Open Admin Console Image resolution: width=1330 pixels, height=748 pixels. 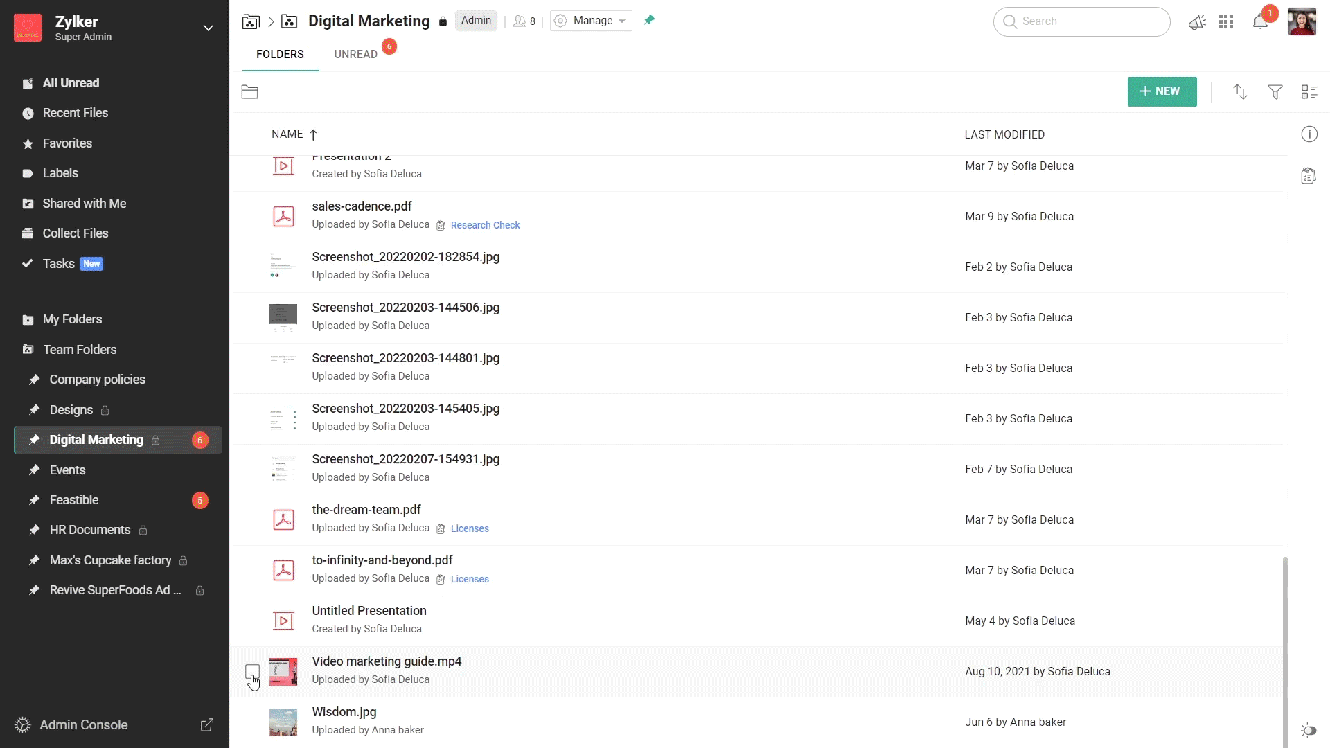tap(84, 725)
